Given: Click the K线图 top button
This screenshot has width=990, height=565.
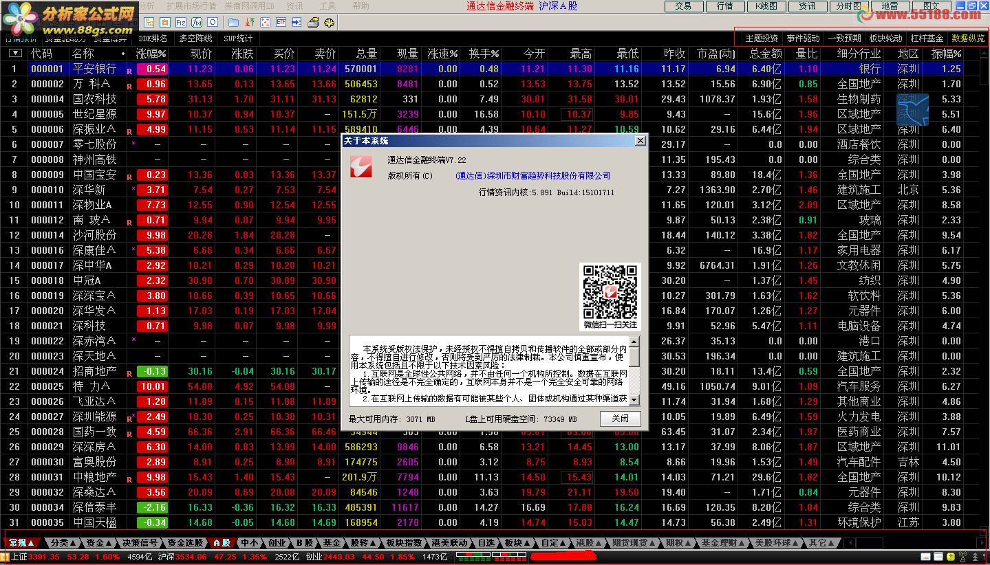Looking at the screenshot, I should pyautogui.click(x=766, y=6).
